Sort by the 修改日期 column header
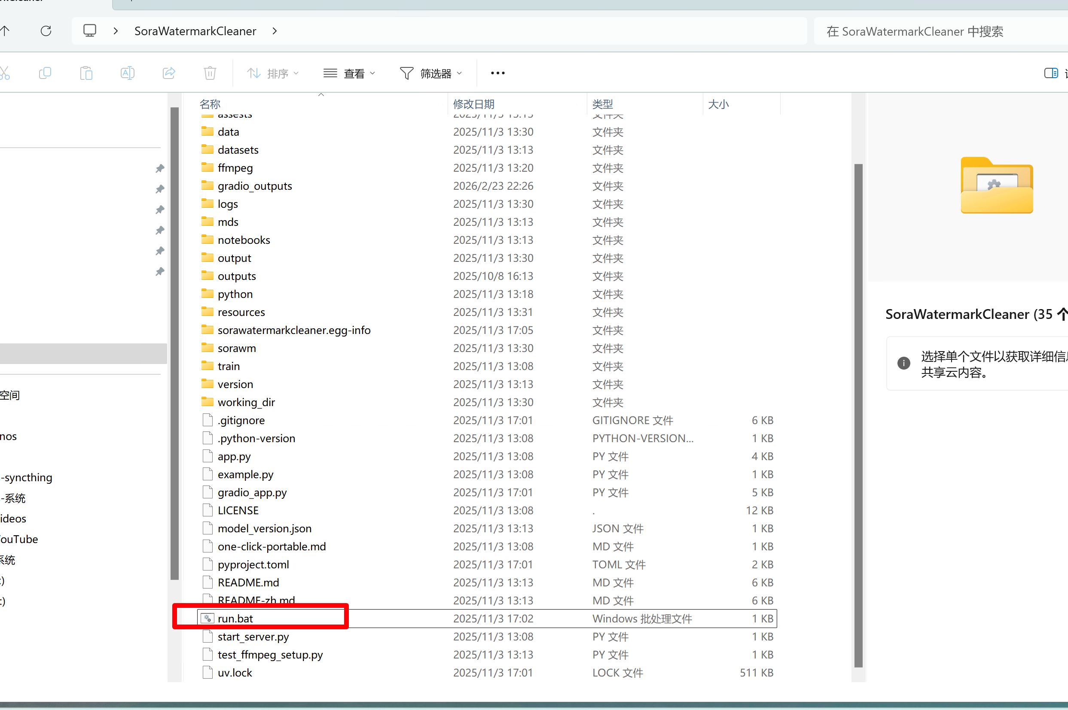Image resolution: width=1068 pixels, height=710 pixels. click(473, 104)
